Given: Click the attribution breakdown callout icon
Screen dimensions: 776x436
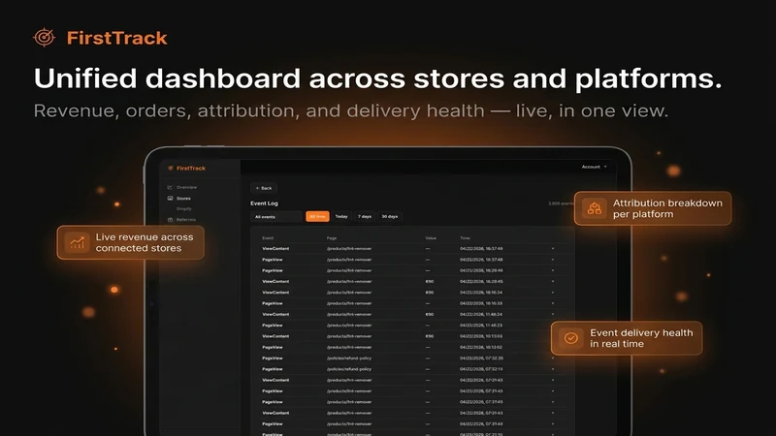Looking at the screenshot, I should coord(595,208).
